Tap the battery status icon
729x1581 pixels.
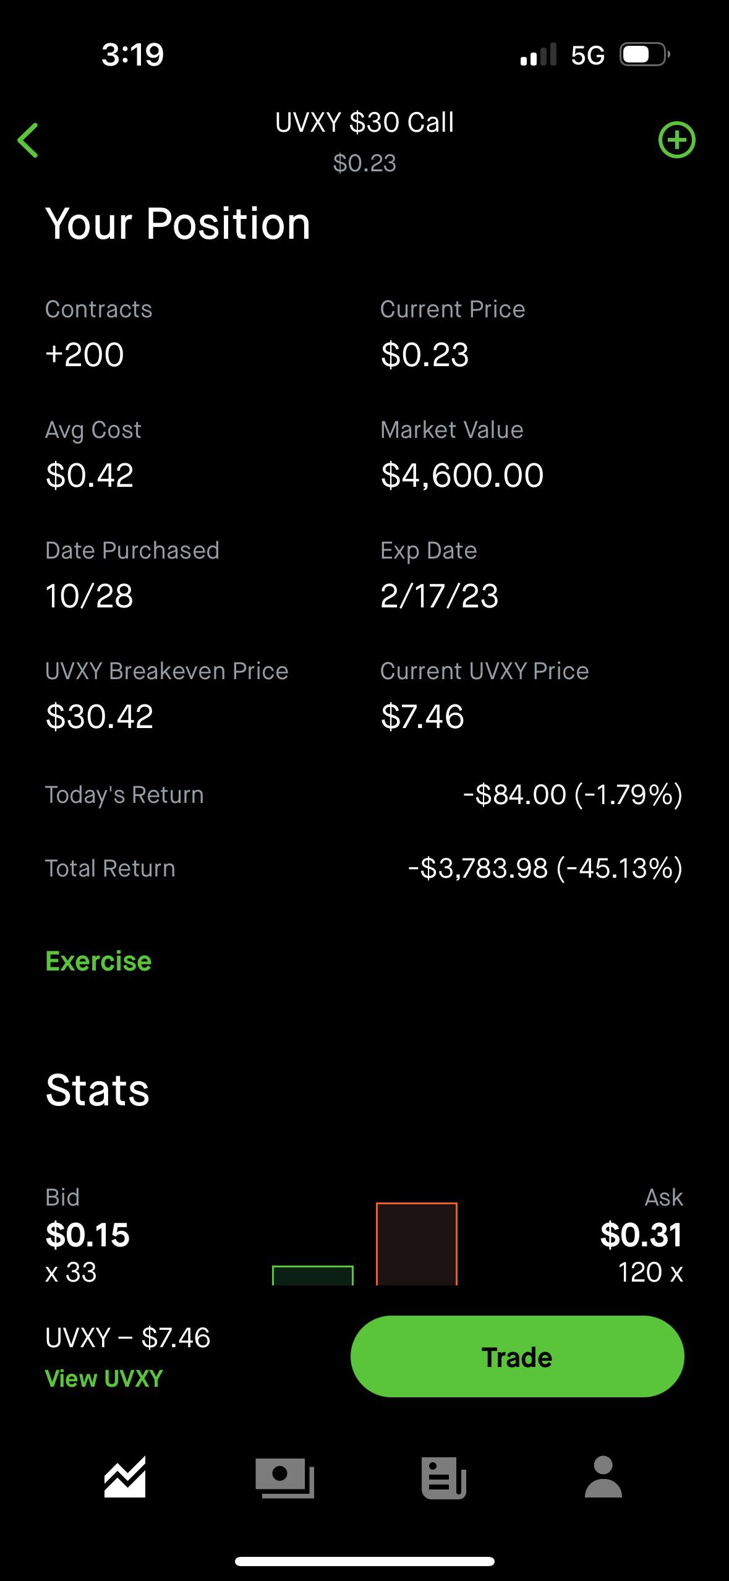pyautogui.click(x=644, y=55)
